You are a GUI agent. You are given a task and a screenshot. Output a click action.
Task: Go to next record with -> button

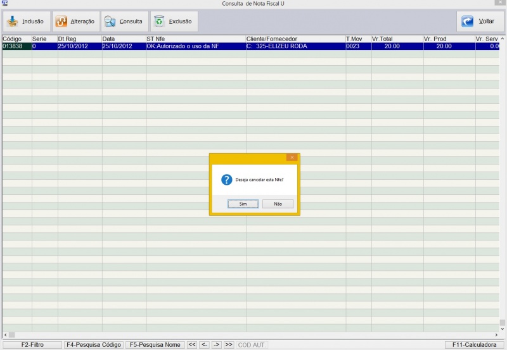click(217, 345)
